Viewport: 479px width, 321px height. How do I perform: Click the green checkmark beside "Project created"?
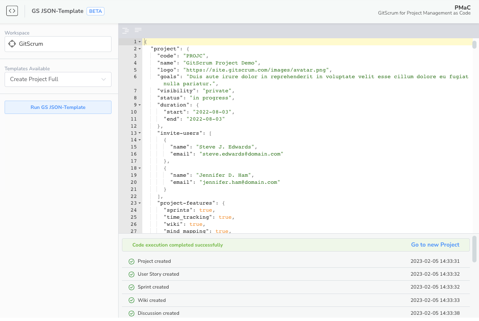coord(132,261)
